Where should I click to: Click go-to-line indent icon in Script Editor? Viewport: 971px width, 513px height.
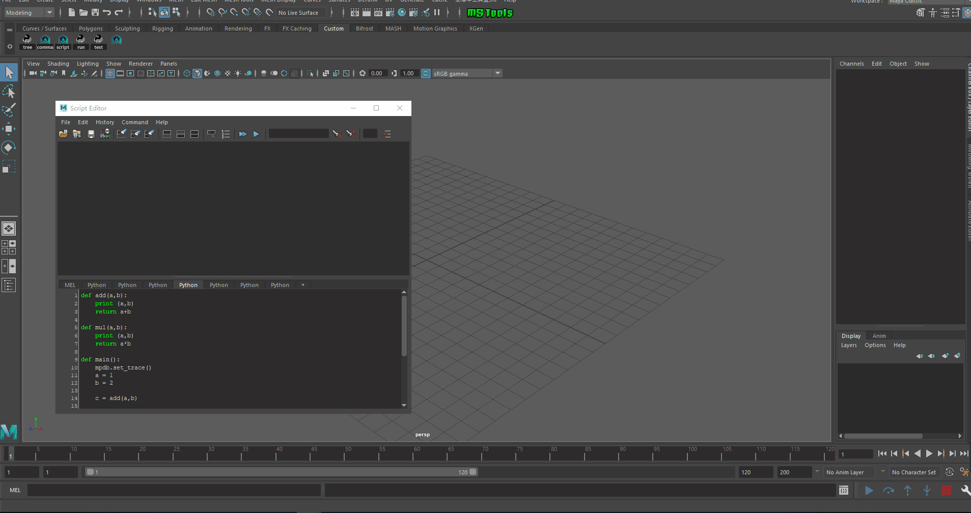[387, 134]
